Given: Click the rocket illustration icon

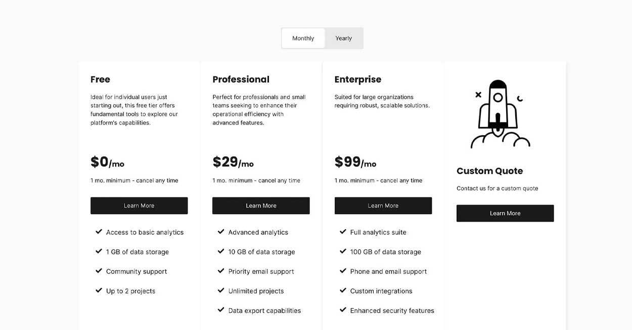Looking at the screenshot, I should (x=500, y=114).
